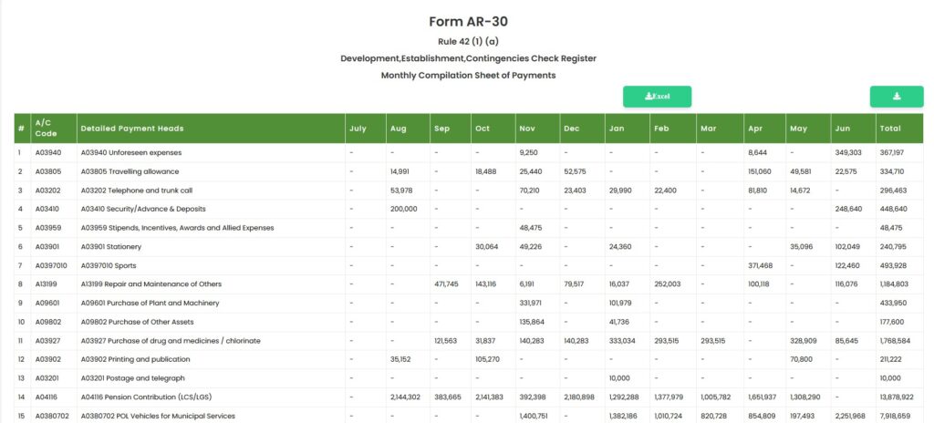934x423 pixels.
Task: Click Monthly Compilation Sheet of Payments subtitle
Action: (468, 76)
